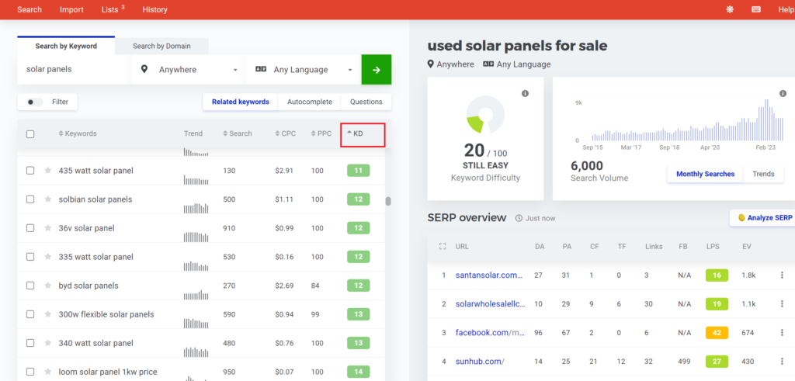This screenshot has height=381, width=795.
Task: Sort by CPC column header
Action: (x=284, y=133)
